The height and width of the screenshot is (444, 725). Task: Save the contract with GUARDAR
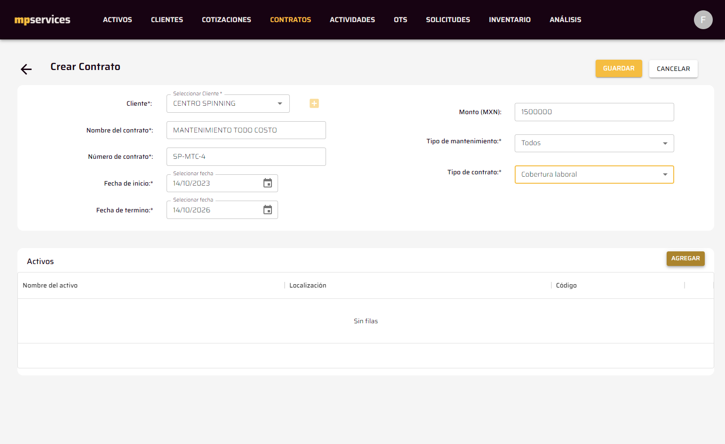click(x=619, y=69)
